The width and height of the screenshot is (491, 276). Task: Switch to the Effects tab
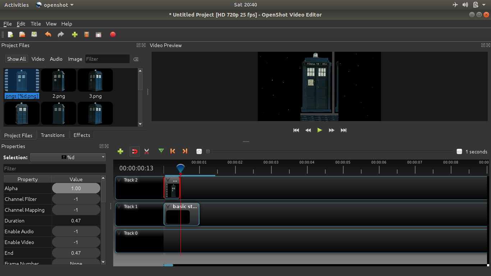click(x=82, y=135)
